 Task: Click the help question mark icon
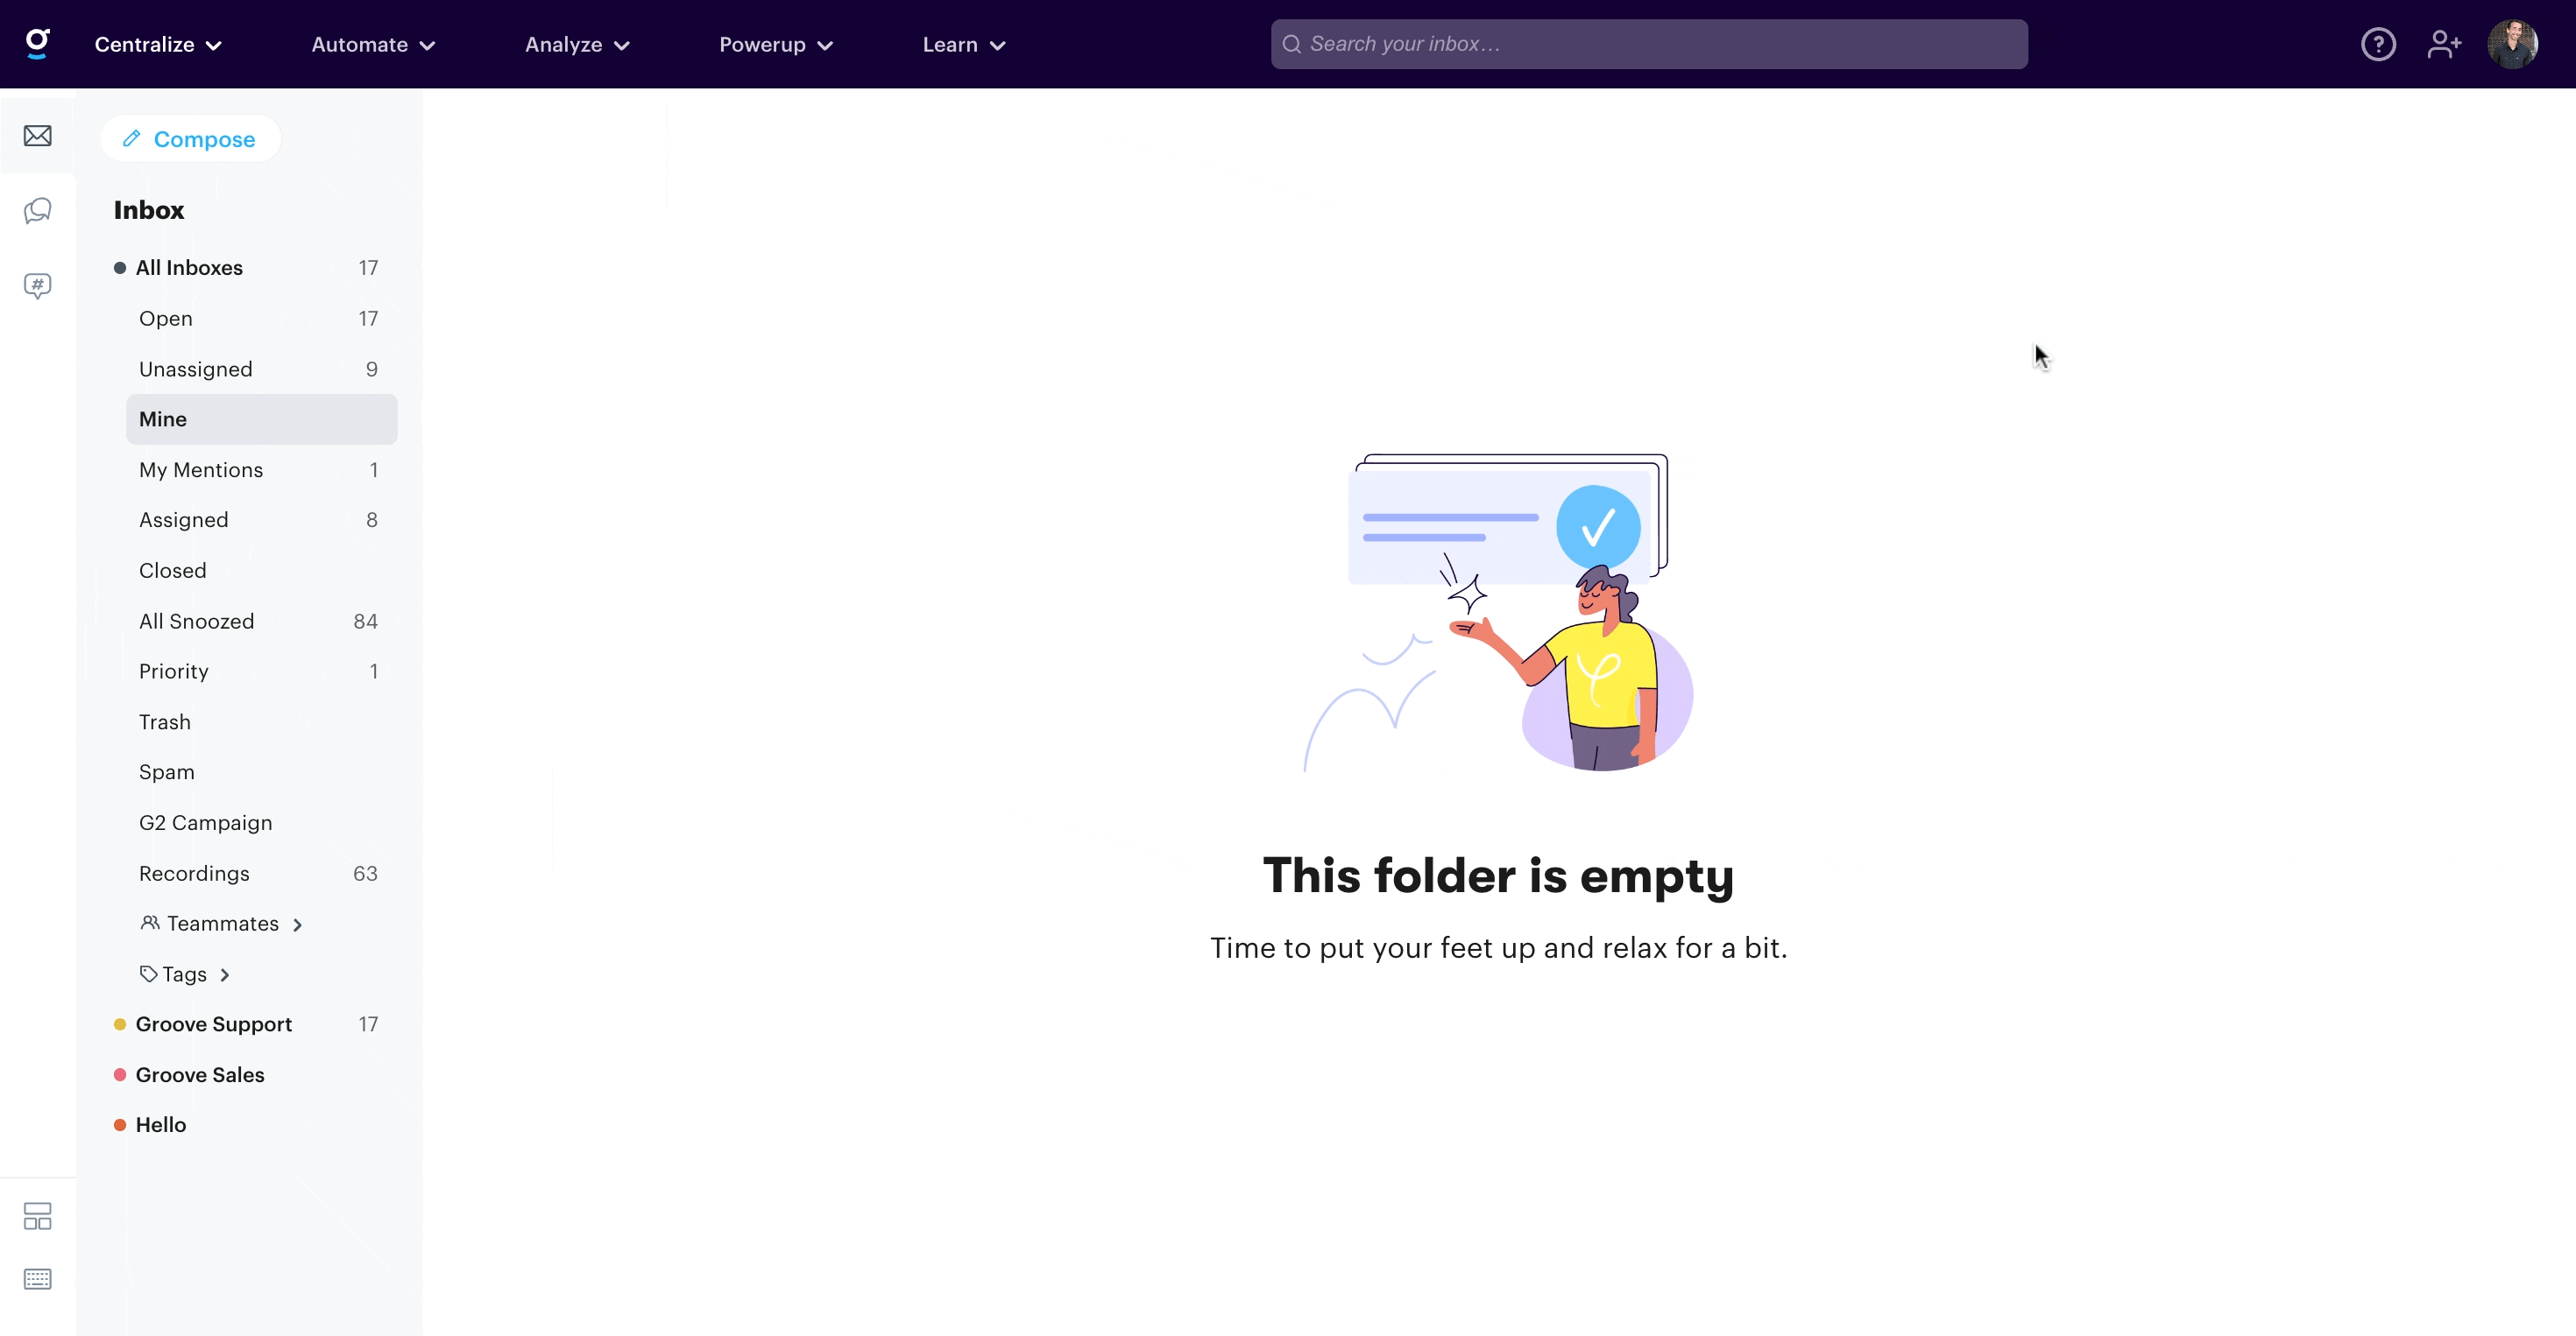(x=2378, y=44)
